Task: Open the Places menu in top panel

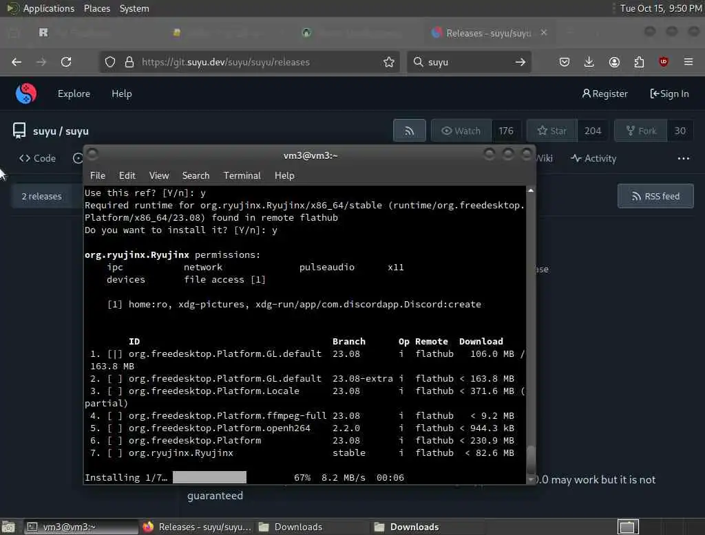Action: (96, 8)
